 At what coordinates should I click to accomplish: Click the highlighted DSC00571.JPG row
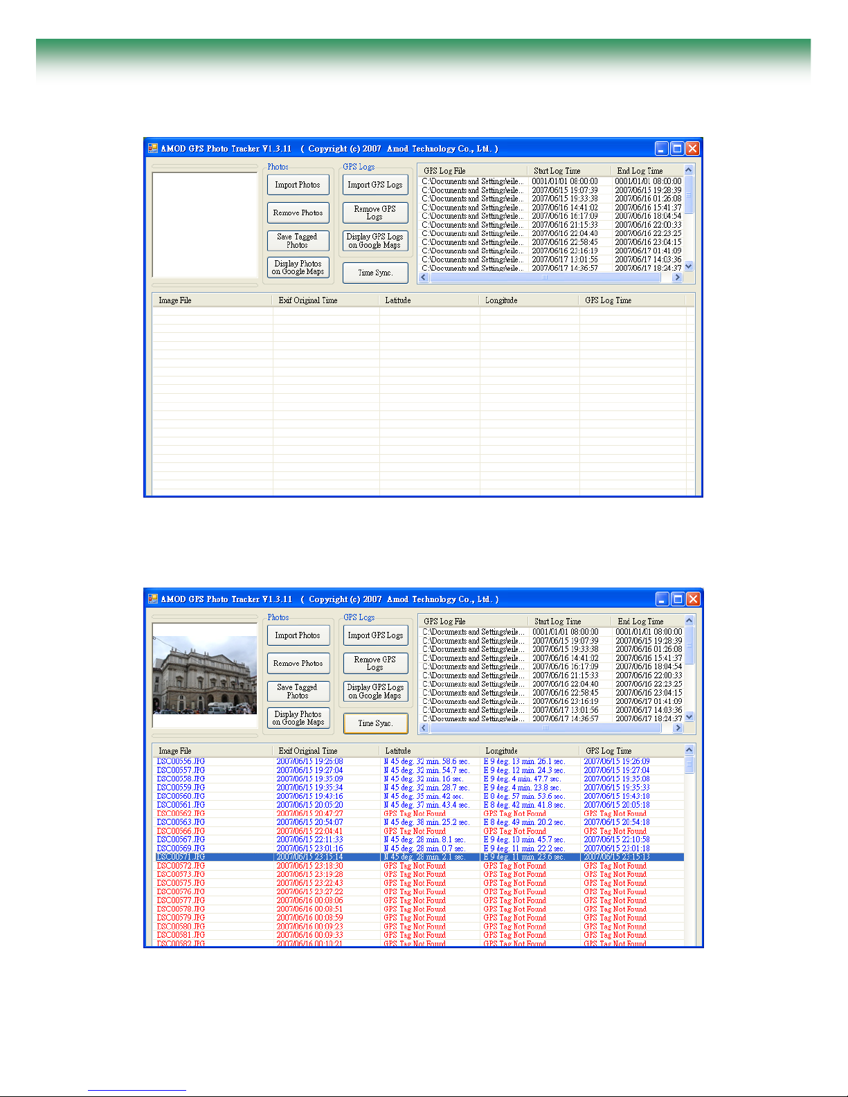click(x=419, y=857)
